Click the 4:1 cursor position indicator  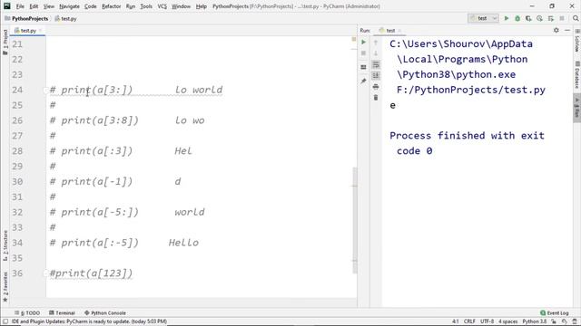click(456, 321)
